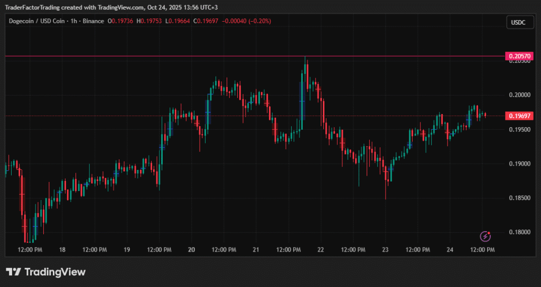Select the red 0.20570 price label
The image size is (541, 287).
point(518,56)
